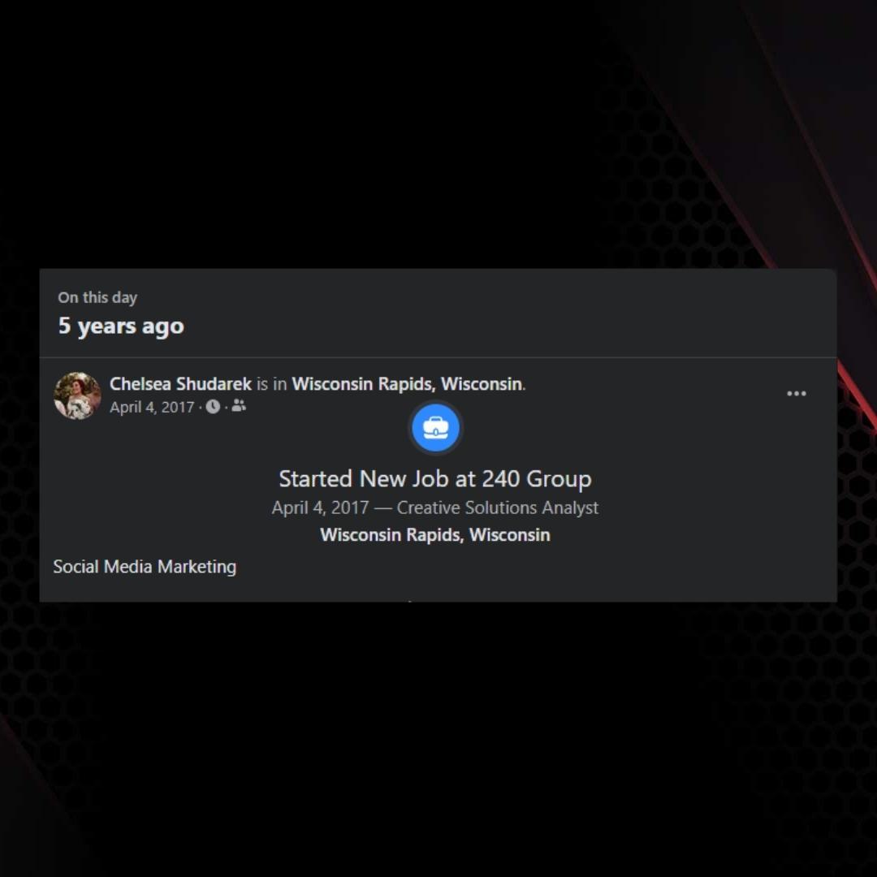This screenshot has height=877, width=877.
Task: Click the blue briefcase job icon
Action: click(x=435, y=428)
